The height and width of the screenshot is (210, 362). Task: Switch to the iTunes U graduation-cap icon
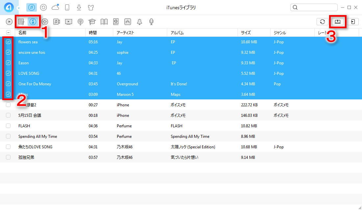(92, 22)
